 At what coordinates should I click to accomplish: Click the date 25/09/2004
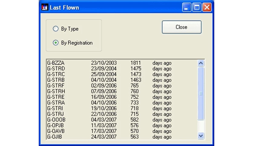(x=104, y=74)
